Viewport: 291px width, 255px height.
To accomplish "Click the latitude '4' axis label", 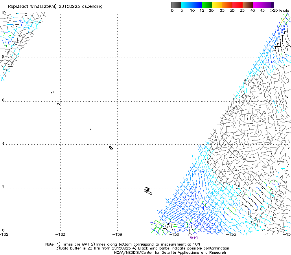I will point(3,144).
